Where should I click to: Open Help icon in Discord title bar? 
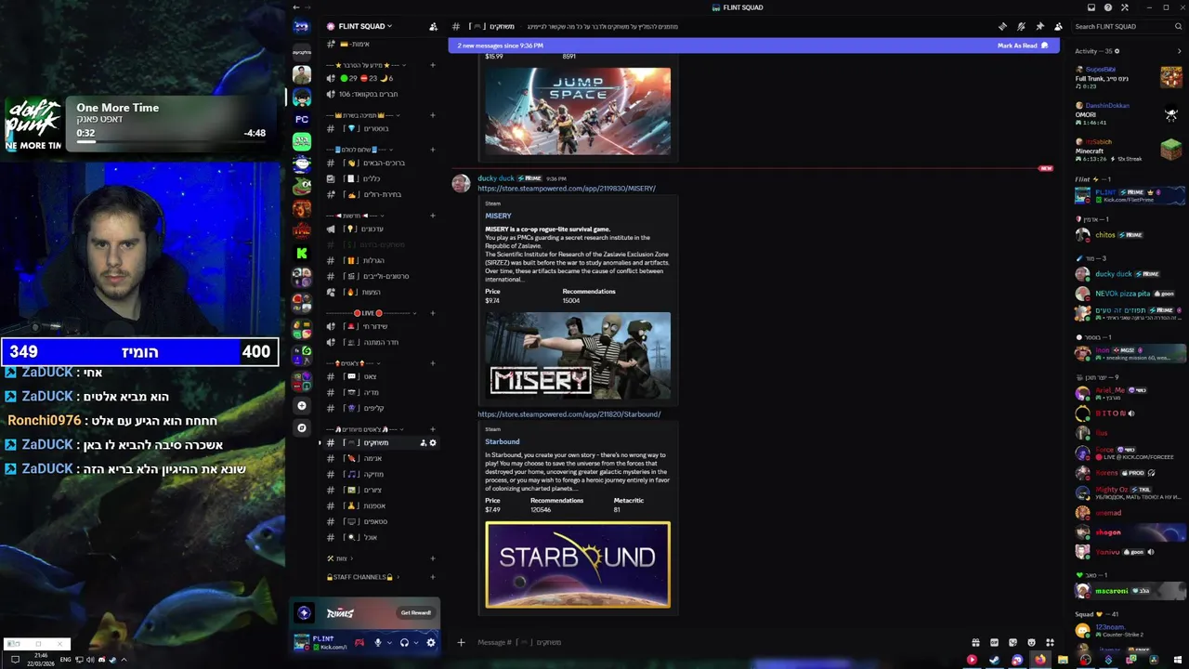point(1108,7)
